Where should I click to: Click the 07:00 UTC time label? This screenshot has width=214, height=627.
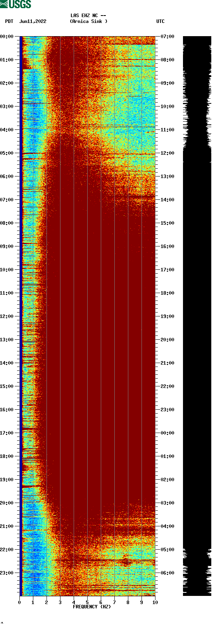tap(167, 37)
